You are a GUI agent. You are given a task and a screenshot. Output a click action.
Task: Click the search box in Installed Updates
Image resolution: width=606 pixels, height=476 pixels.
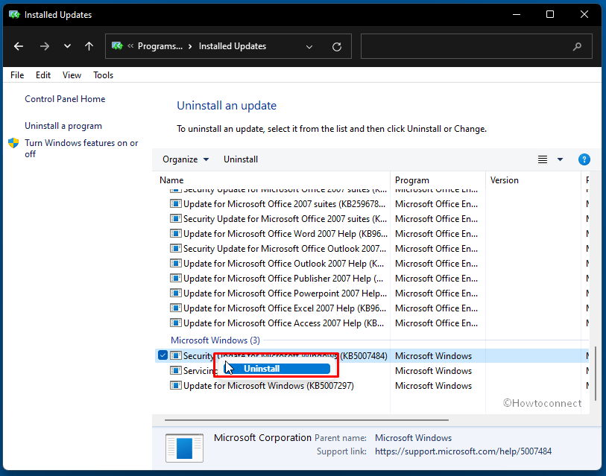(476, 46)
